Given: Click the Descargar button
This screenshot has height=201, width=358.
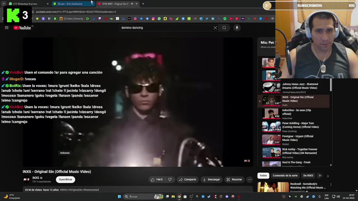Looking at the screenshot, I should pyautogui.click(x=211, y=180).
